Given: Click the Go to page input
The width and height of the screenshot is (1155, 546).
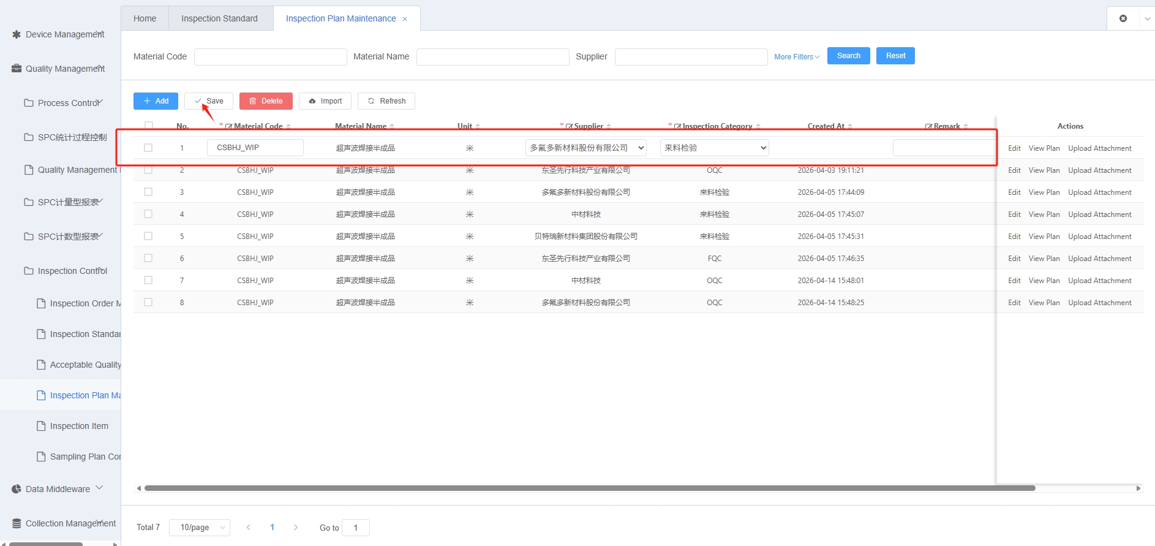Looking at the screenshot, I should click(356, 528).
